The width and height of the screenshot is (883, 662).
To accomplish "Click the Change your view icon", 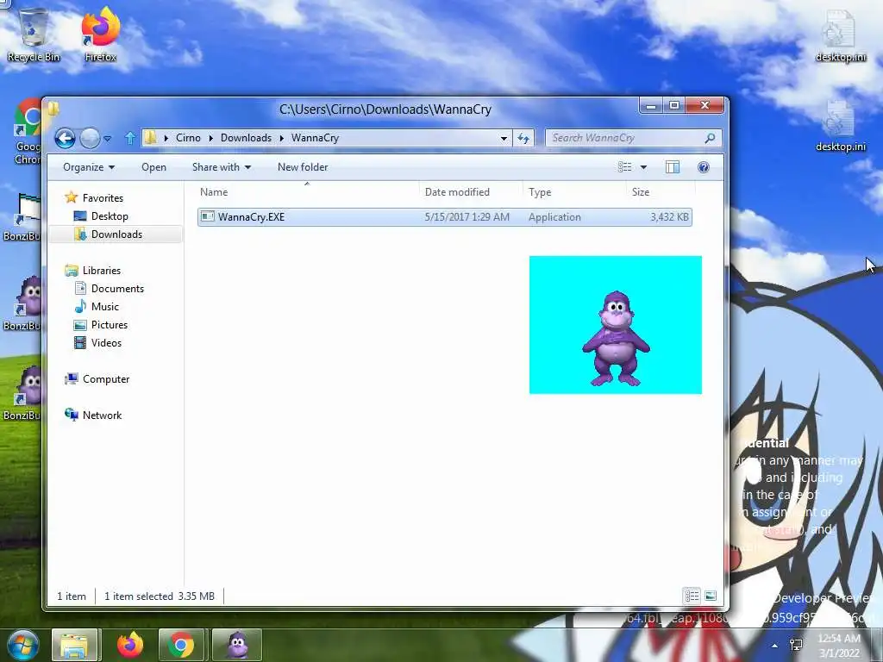I will pyautogui.click(x=624, y=167).
